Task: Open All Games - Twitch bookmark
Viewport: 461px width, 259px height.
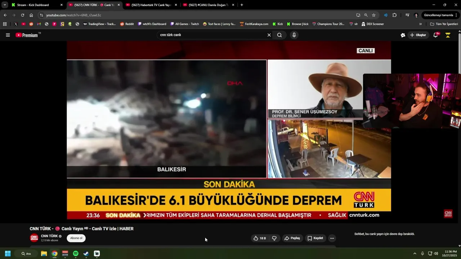Action: [x=184, y=24]
